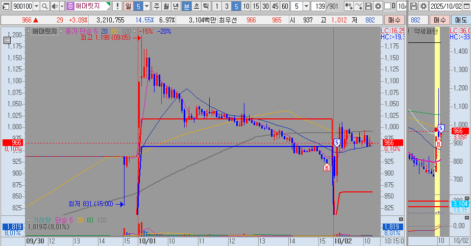The image size is (471, 246).
Task: Click the purple 종 stock type badge
Action: click(x=70, y=6)
